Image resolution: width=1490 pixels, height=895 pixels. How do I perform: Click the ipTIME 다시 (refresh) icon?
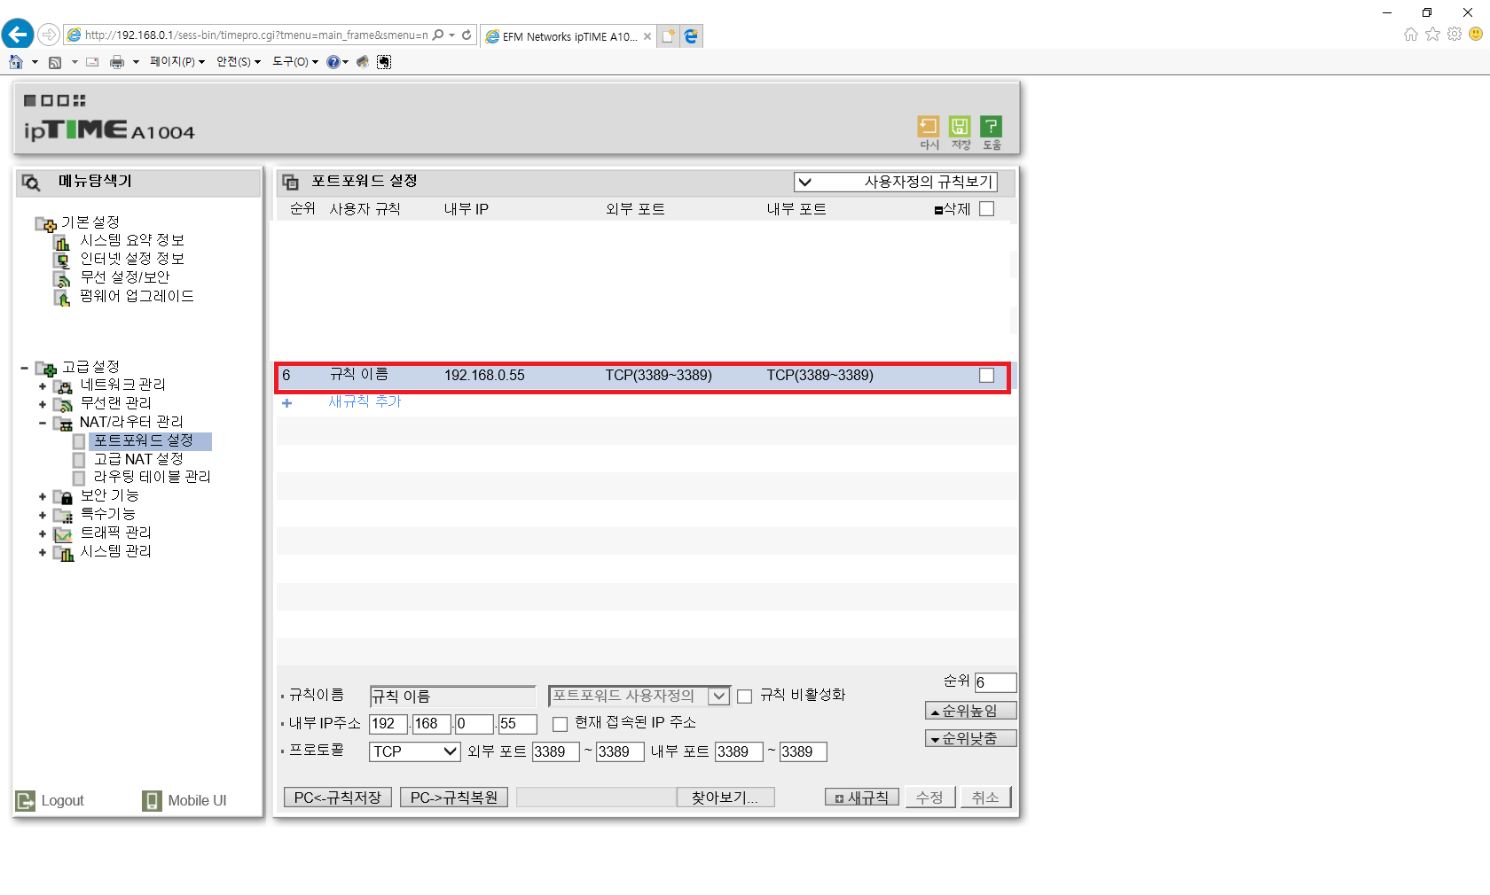point(929,126)
